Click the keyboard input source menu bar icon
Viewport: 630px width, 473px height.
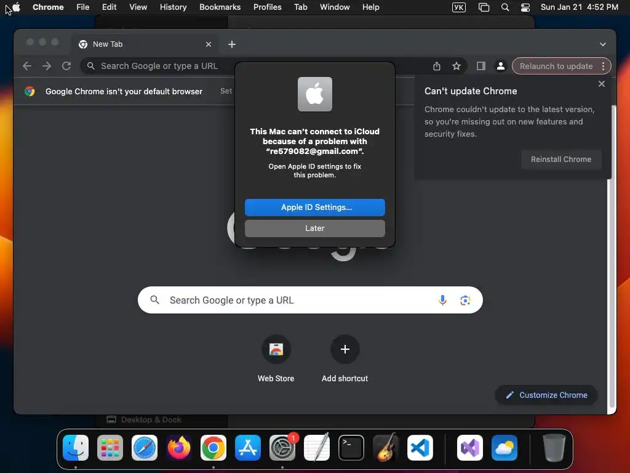459,7
